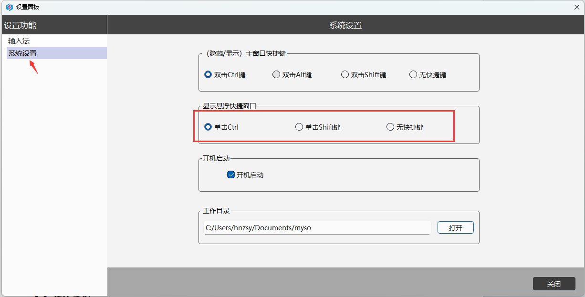
Task: Click the 工作目录 group label
Action: (x=216, y=211)
